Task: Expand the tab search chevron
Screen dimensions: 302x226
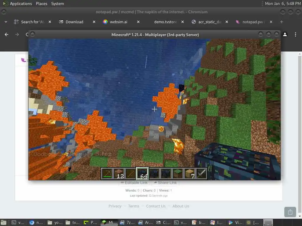Action: tap(6, 22)
